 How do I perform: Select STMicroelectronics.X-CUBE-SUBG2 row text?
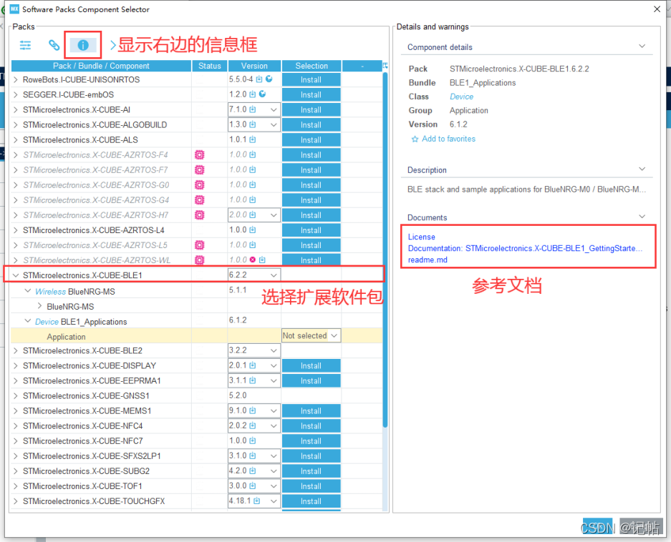pos(86,471)
